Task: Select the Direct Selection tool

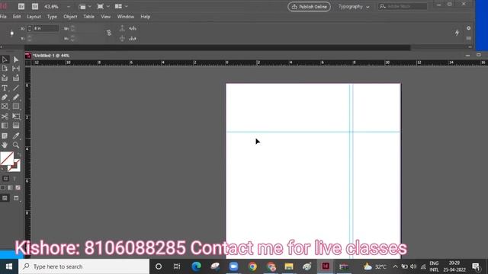Action: point(16,59)
